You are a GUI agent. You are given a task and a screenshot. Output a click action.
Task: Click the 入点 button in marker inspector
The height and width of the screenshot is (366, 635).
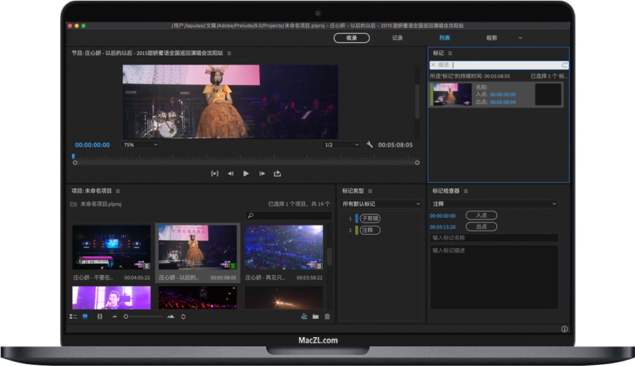(x=481, y=215)
